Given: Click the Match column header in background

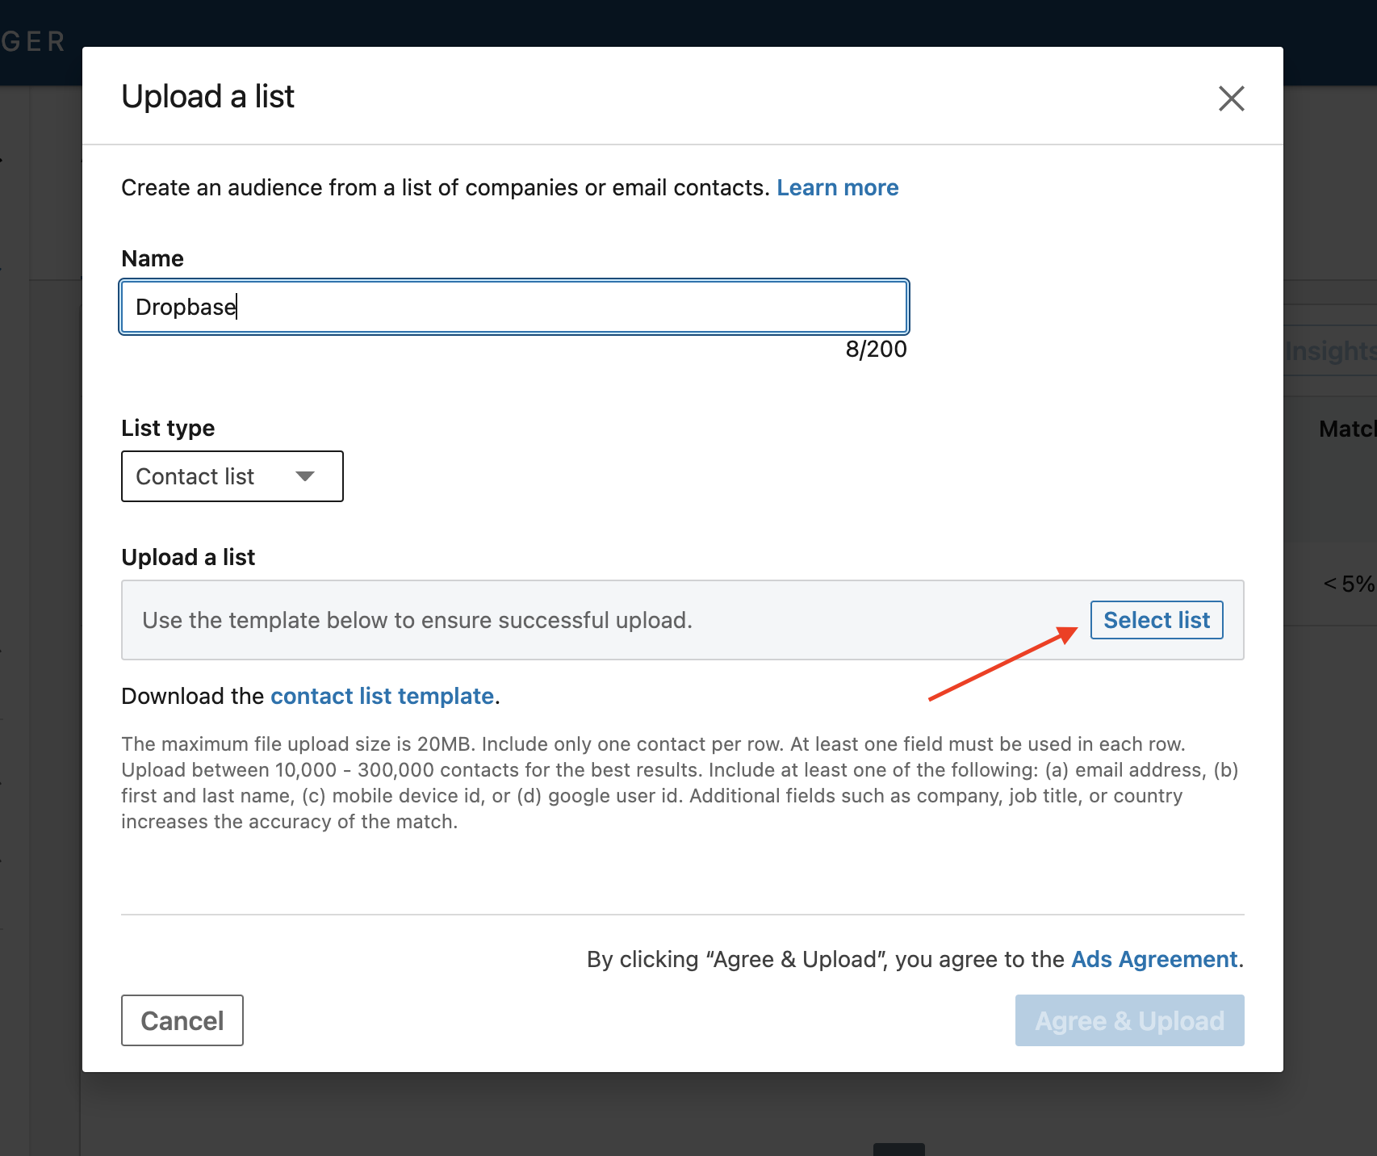Looking at the screenshot, I should [1346, 429].
